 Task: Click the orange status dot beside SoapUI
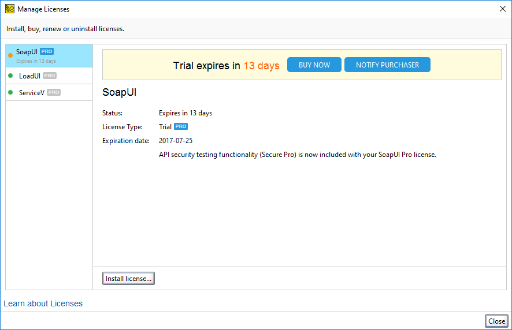click(10, 55)
